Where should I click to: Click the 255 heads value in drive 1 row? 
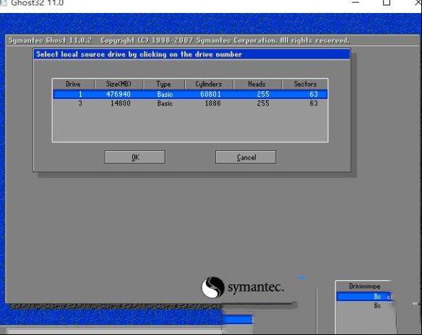pyautogui.click(x=263, y=95)
